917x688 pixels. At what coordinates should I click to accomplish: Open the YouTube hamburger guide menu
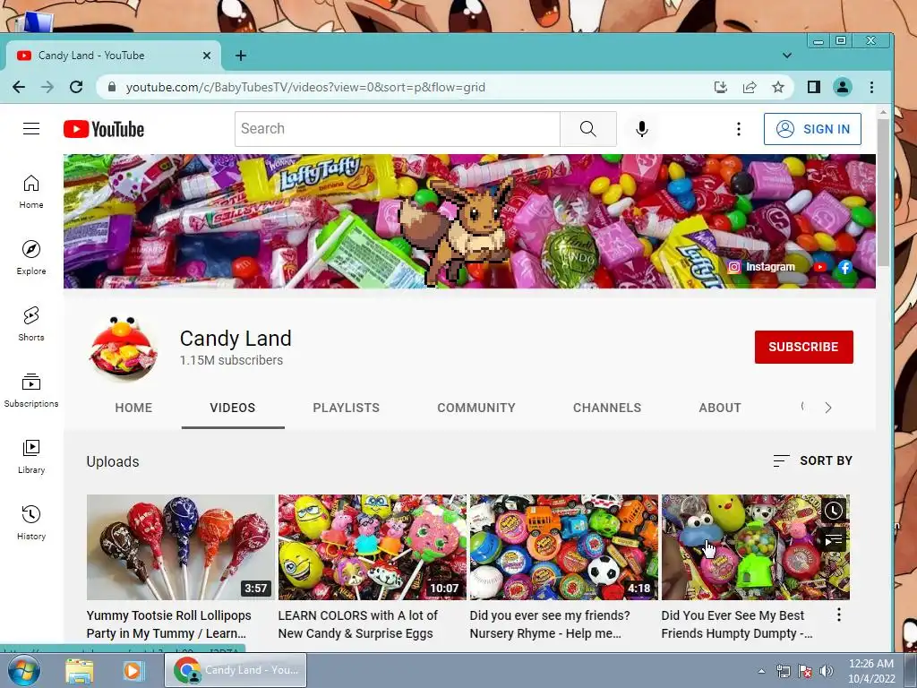pos(31,129)
